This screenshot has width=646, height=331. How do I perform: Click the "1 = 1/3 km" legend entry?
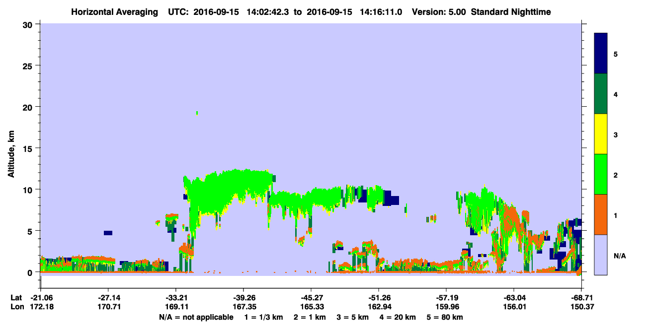point(263,317)
